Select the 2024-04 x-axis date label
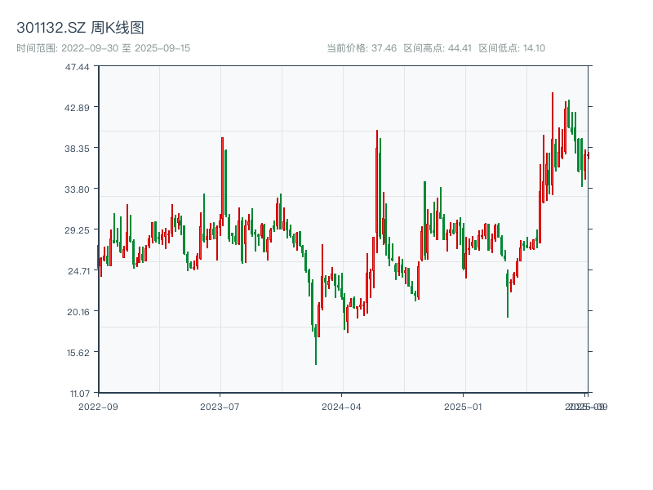 [x=341, y=406]
